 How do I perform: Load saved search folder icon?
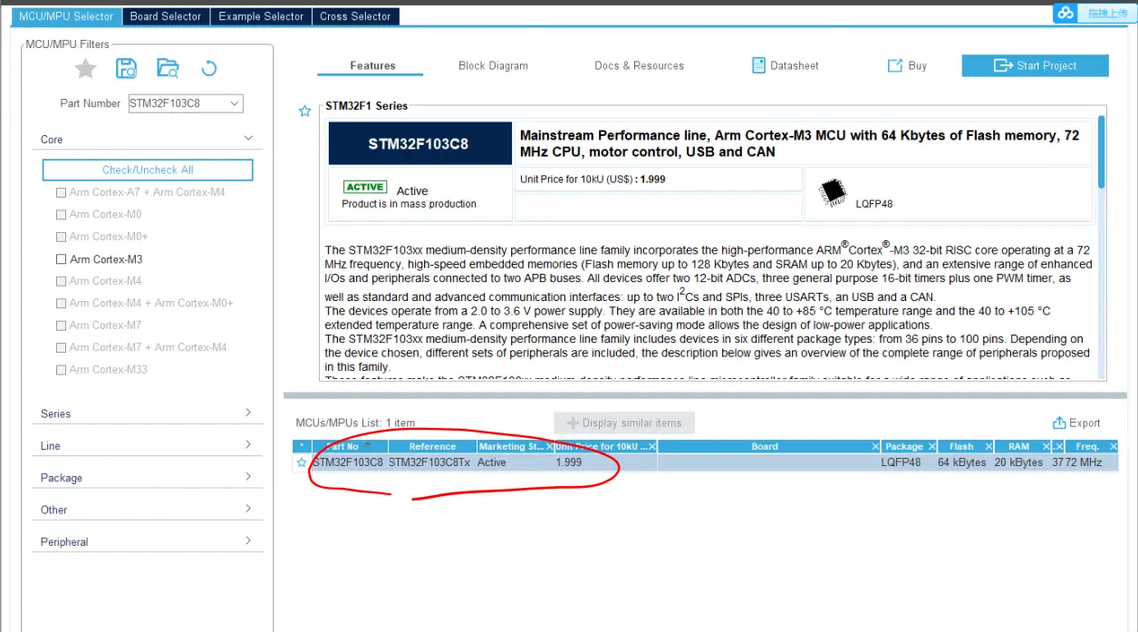click(x=168, y=68)
